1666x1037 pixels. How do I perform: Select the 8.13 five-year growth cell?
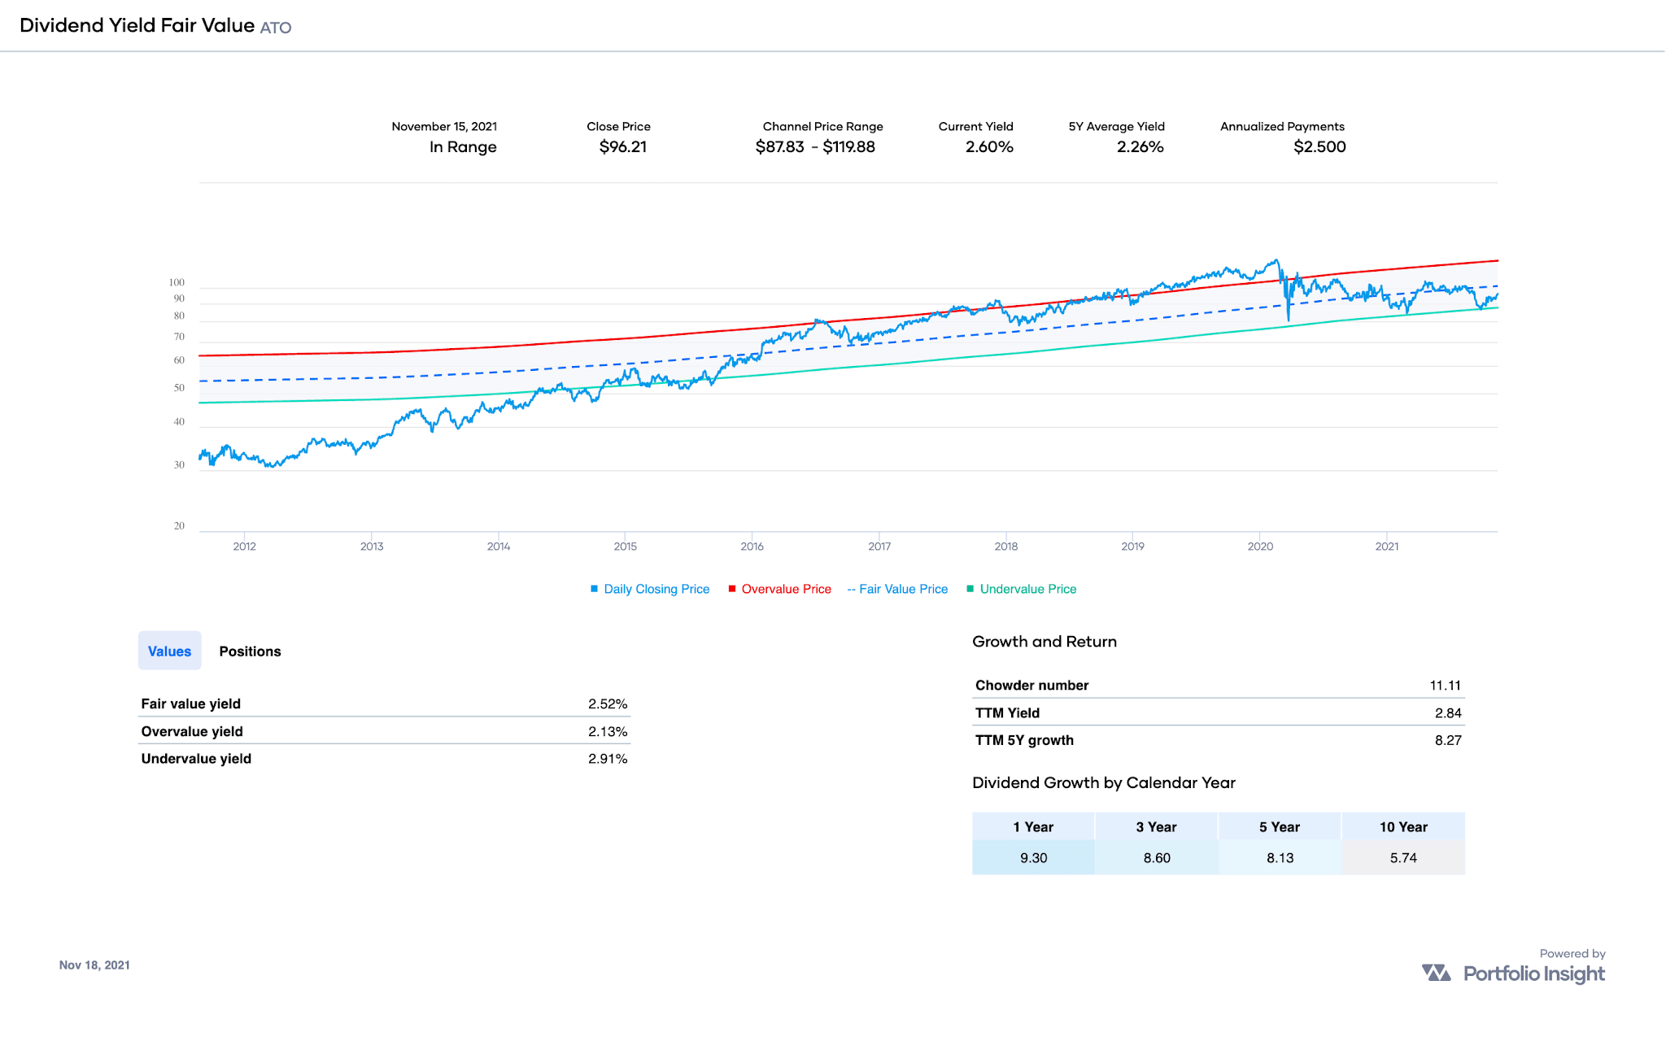pos(1280,857)
